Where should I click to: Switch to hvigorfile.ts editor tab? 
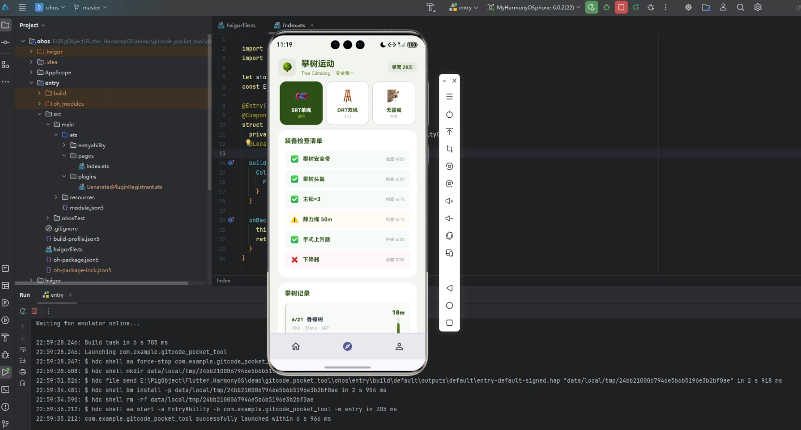coord(237,25)
